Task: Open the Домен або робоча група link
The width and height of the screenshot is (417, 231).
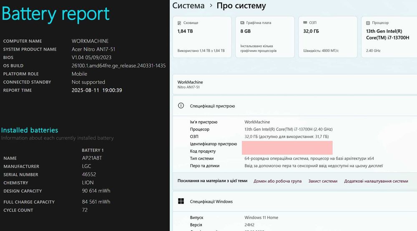Action: [x=277, y=181]
